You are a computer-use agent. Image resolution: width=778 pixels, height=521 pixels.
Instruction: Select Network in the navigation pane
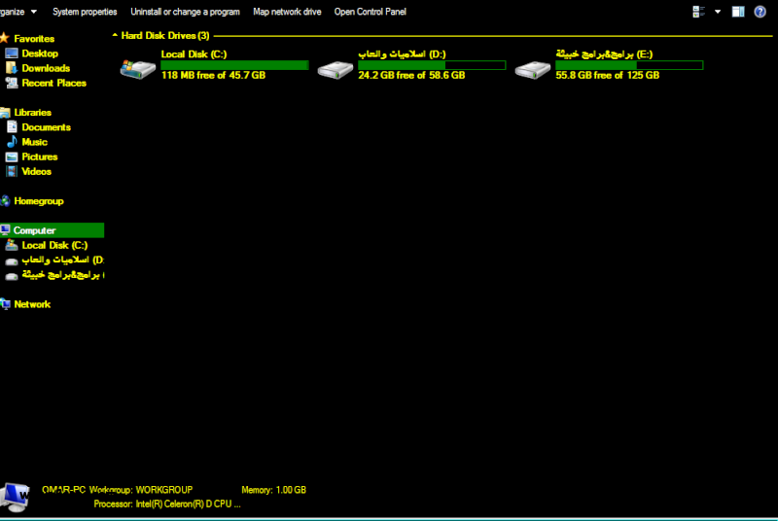pos(32,304)
